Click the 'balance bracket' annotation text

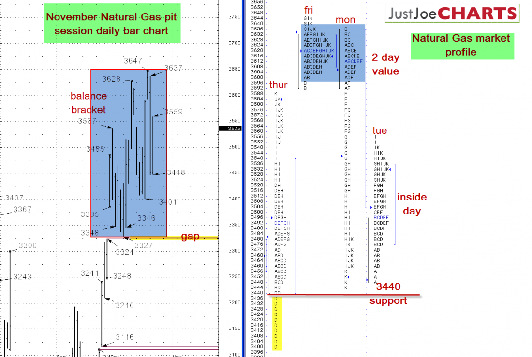(89, 102)
